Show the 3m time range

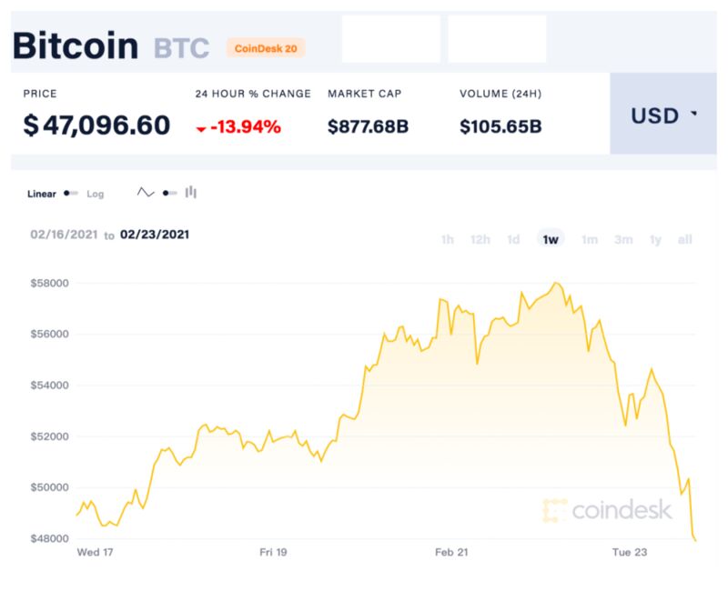click(623, 239)
